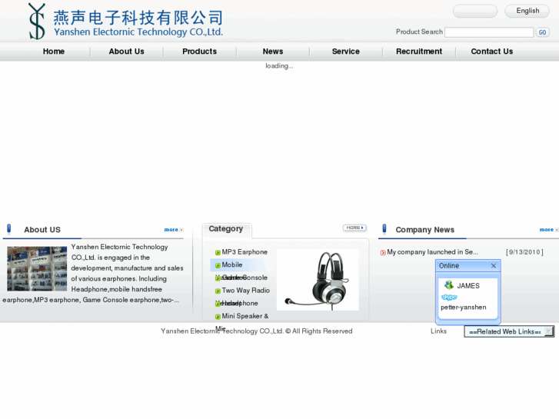Click the green arrow beside MP3 Earphone

[x=218, y=252]
